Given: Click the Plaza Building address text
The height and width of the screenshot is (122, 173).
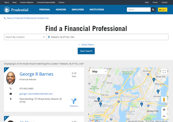Looking at the screenshot, I should click(x=41, y=100).
